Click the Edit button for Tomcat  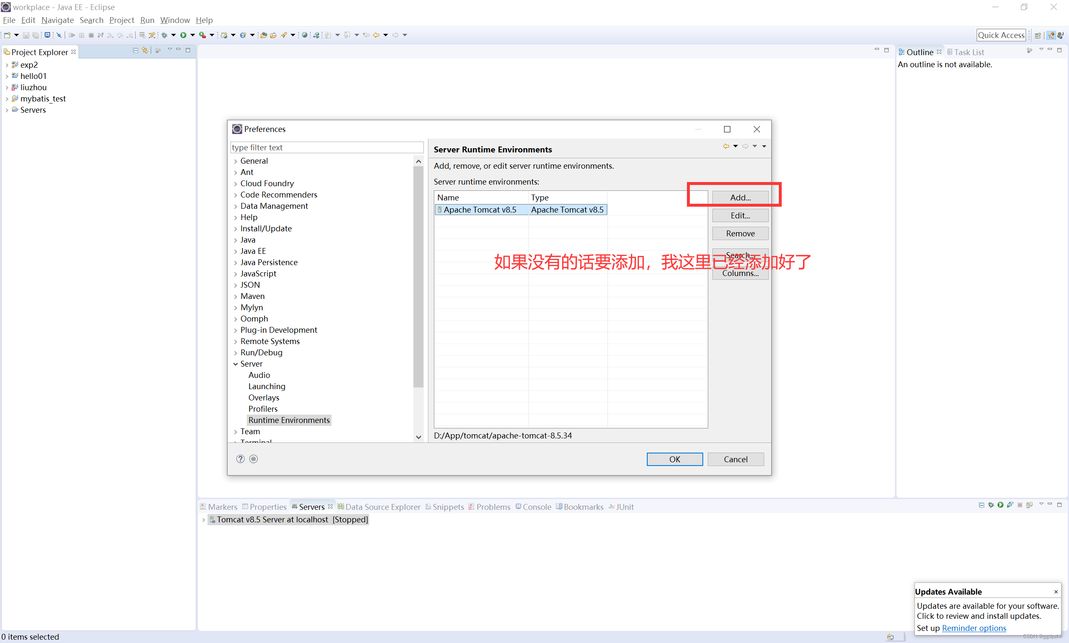pos(740,215)
